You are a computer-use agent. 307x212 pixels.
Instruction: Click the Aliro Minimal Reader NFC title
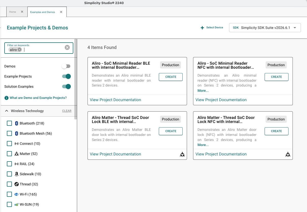[x=226, y=65]
